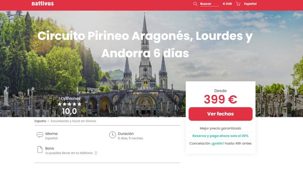Open Excursiones y tours en Girona breadcrumb
Screen dimensions: 303x170
pos(73,121)
